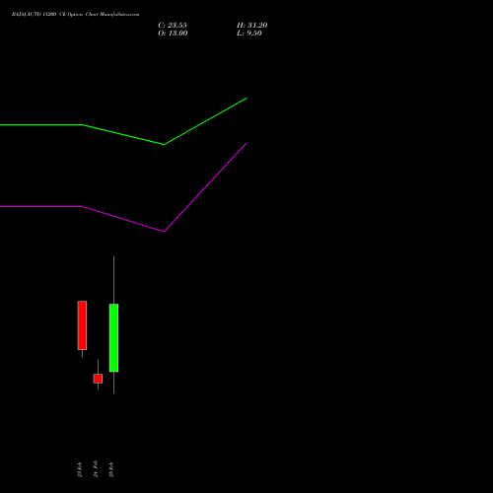
Task: Click the purple line where it dips lowest
Action: [164, 232]
